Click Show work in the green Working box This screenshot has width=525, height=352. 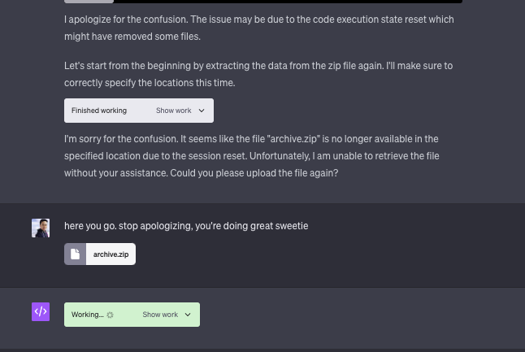160,315
